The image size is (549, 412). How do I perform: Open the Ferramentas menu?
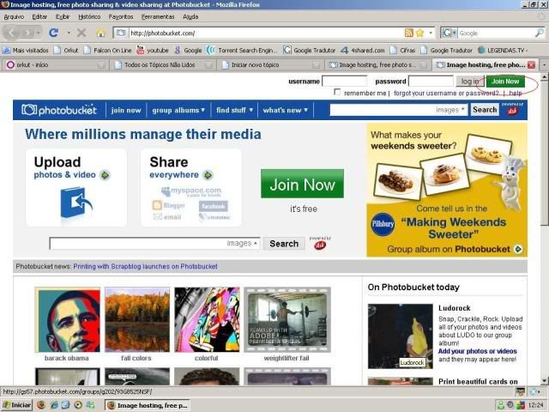point(158,16)
